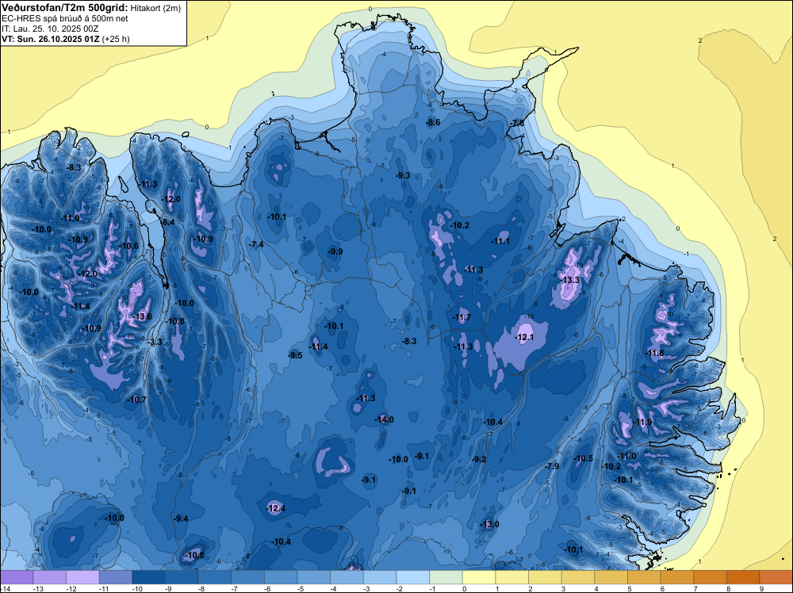Click the -9.3 temperature value
This screenshot has width=793, height=593.
click(x=403, y=175)
